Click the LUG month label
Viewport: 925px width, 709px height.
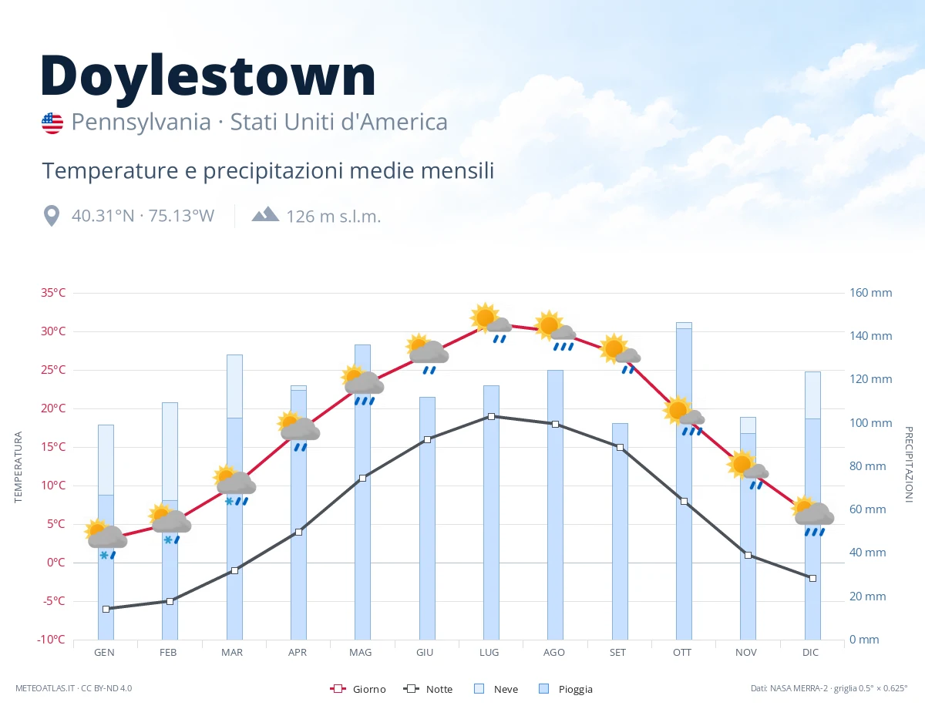(489, 652)
